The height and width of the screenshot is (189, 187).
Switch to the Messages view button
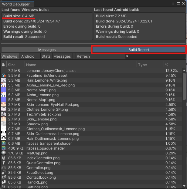pos(47,50)
